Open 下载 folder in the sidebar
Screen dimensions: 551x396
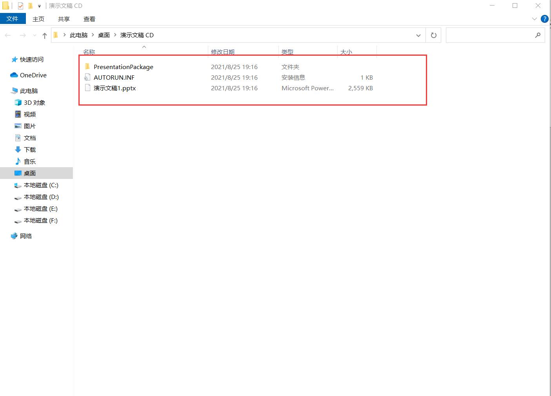(30, 150)
